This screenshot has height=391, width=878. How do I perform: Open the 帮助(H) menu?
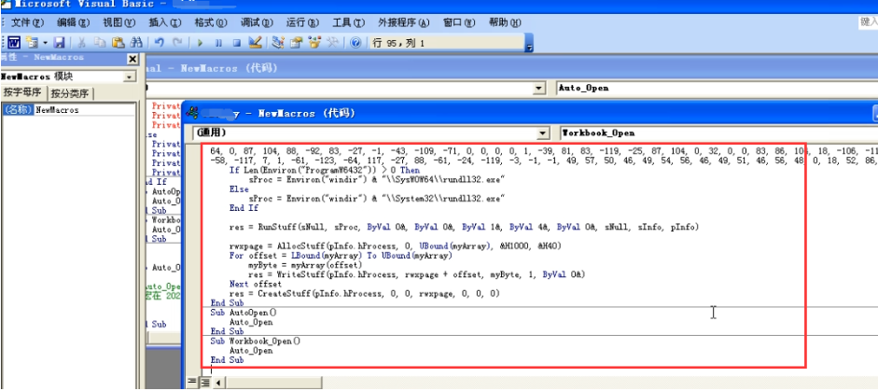(x=505, y=22)
